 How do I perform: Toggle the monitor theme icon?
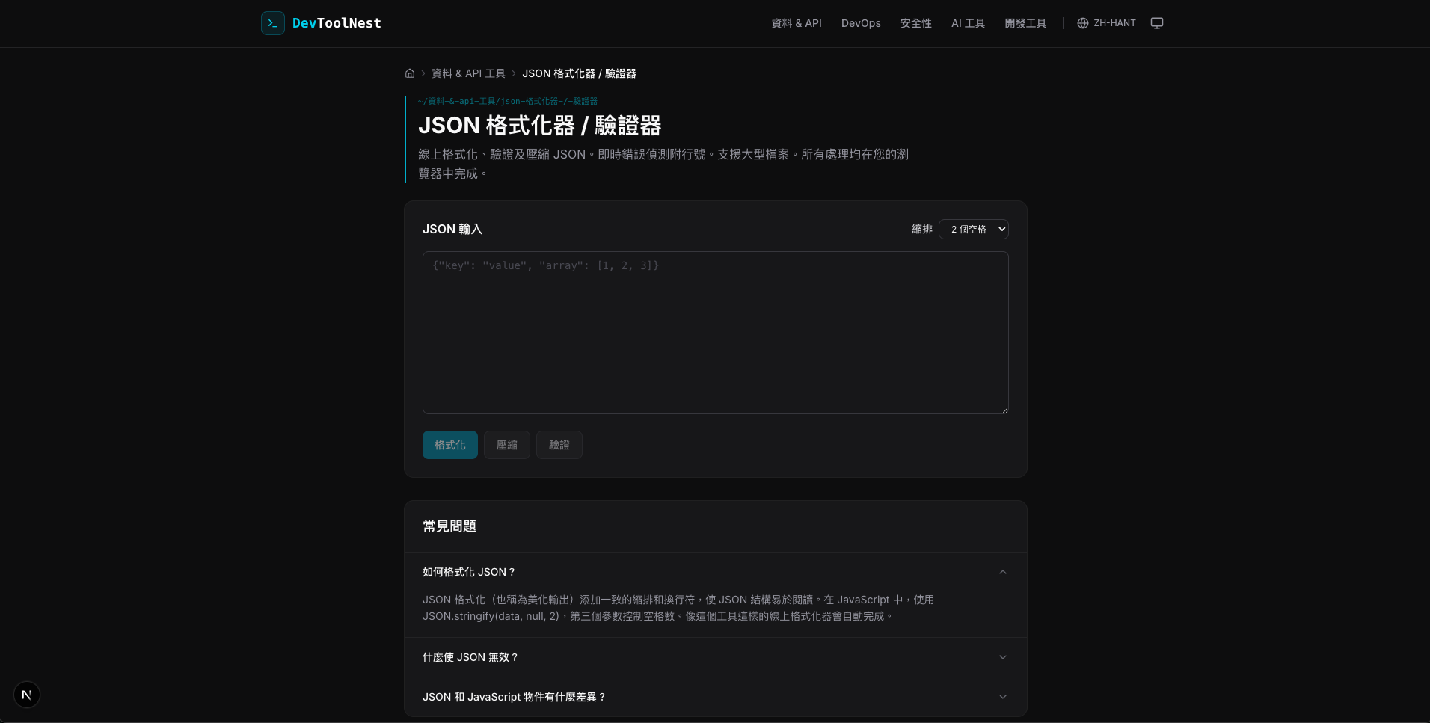point(1157,23)
